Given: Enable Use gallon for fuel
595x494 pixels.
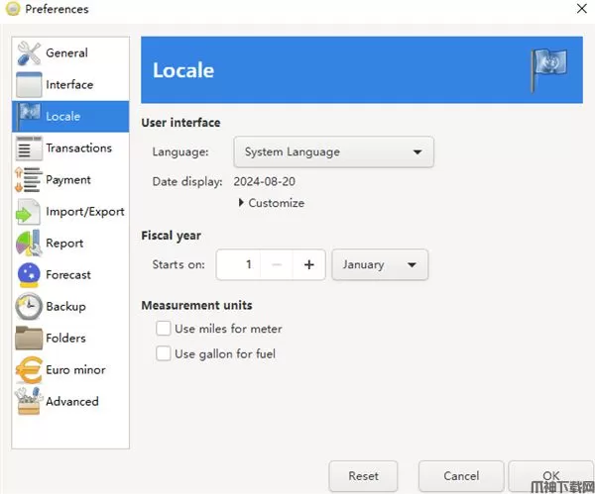Looking at the screenshot, I should point(164,353).
